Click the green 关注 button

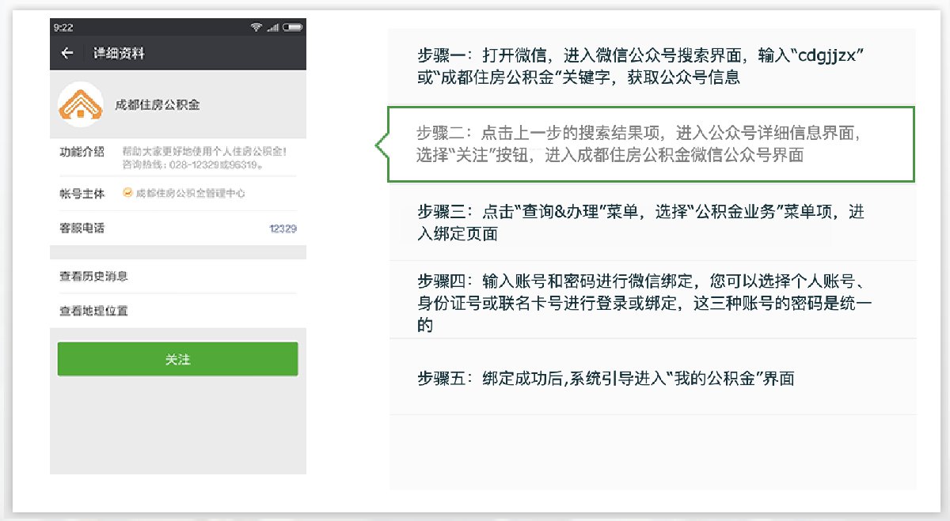click(178, 359)
